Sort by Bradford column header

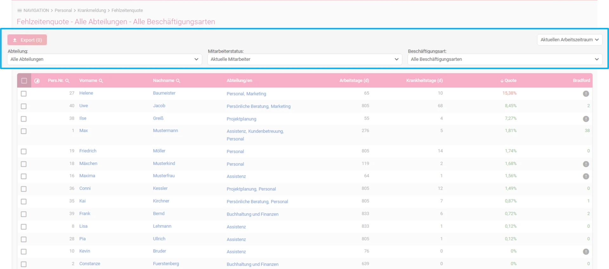[x=581, y=80]
